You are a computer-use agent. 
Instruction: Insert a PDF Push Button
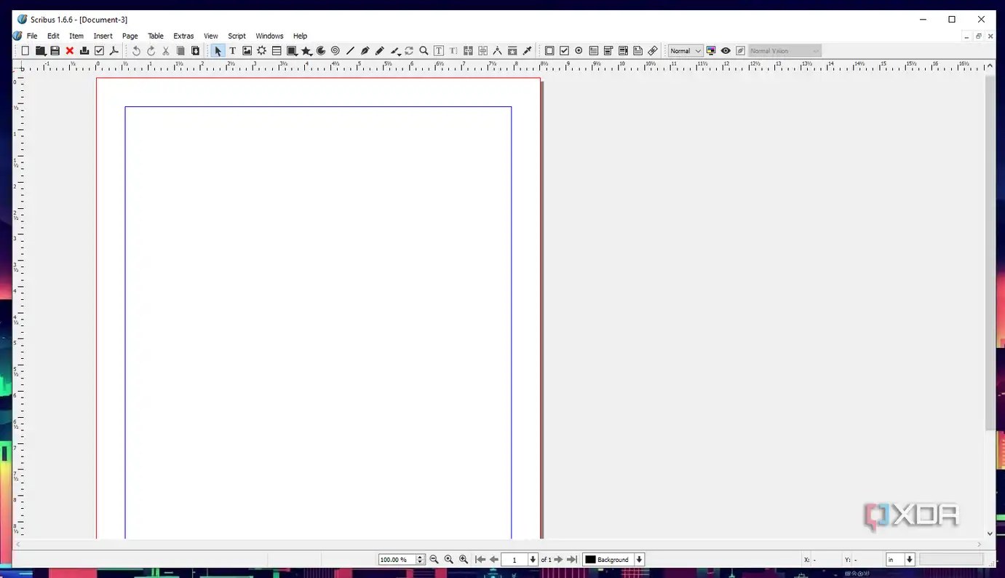pos(549,51)
